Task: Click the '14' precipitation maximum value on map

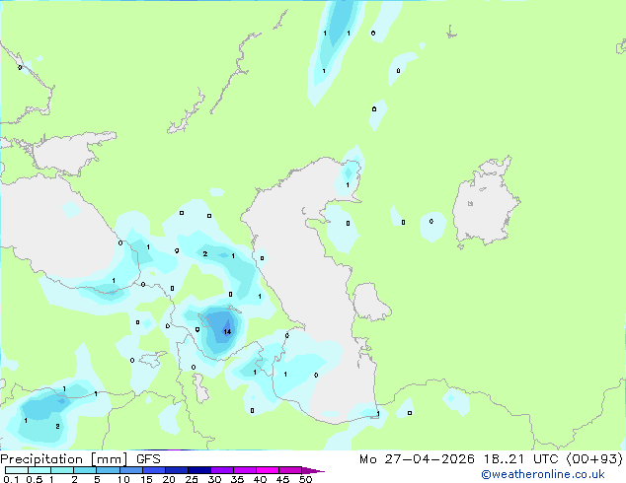Action: (227, 331)
